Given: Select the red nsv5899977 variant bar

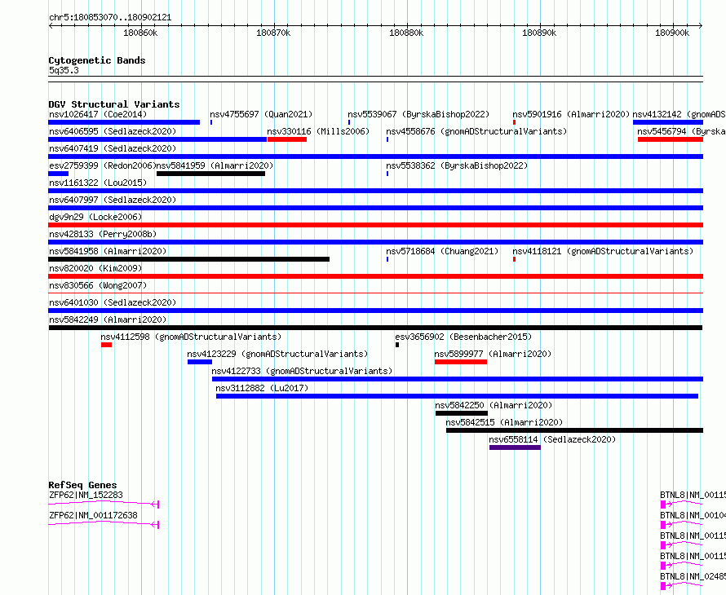Looking at the screenshot, I should pyautogui.click(x=461, y=362).
